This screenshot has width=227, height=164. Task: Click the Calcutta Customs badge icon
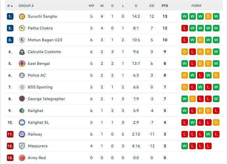point(22,52)
